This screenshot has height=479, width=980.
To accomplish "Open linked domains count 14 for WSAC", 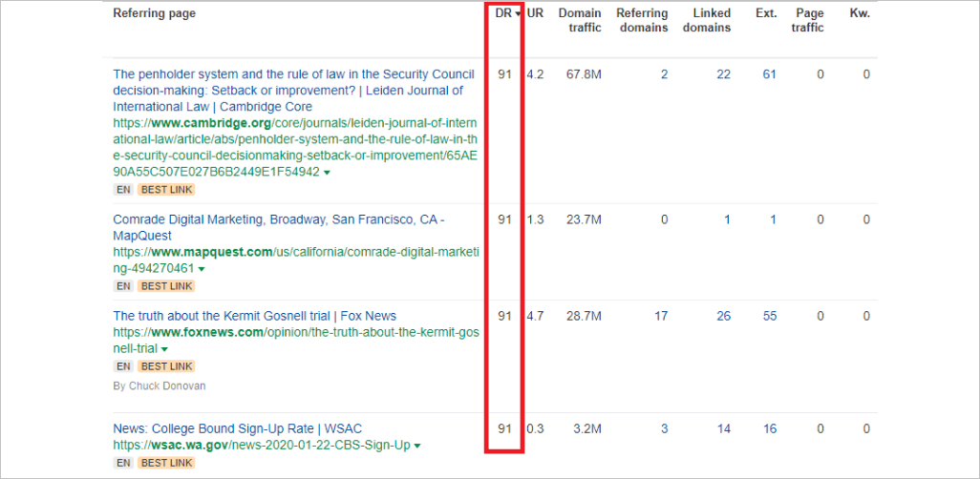I will point(723,429).
